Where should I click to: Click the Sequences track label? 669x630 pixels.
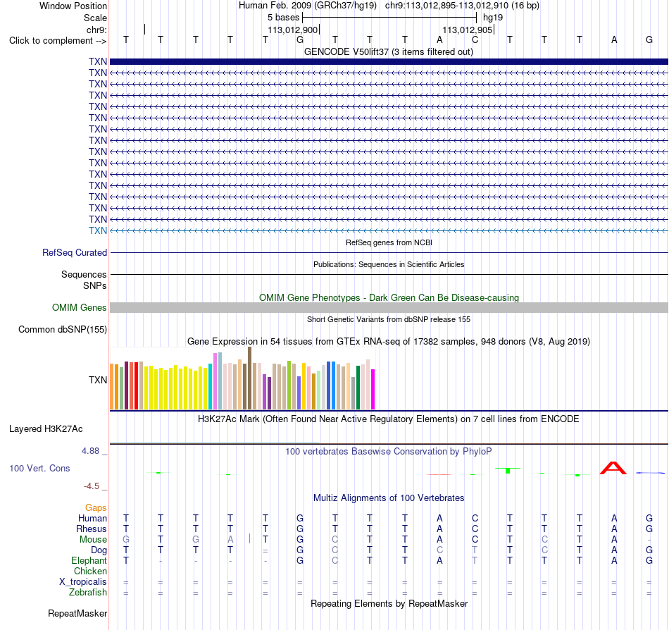coord(84,274)
